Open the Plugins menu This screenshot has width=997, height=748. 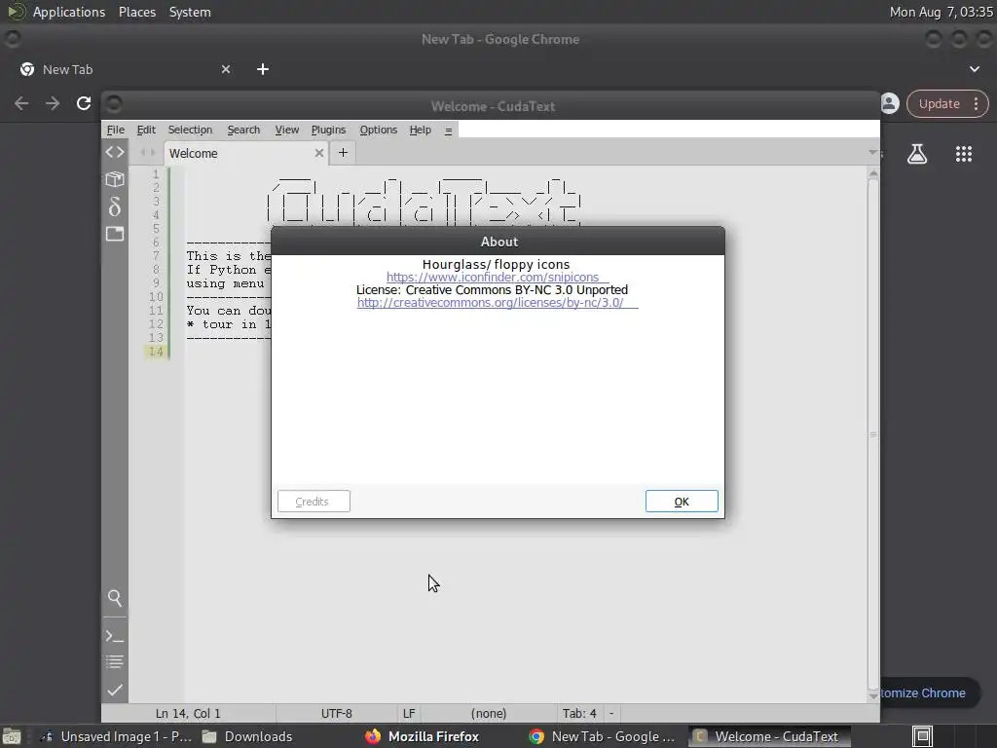pos(328,130)
